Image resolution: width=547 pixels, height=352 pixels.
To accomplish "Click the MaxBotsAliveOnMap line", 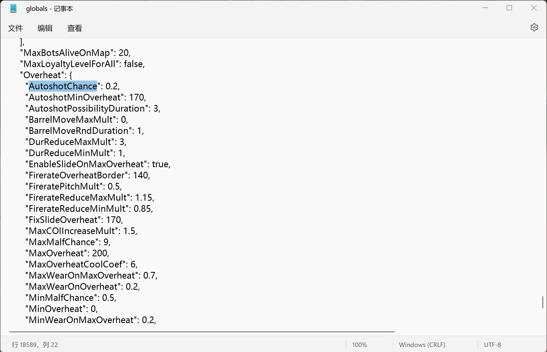I will (x=76, y=53).
